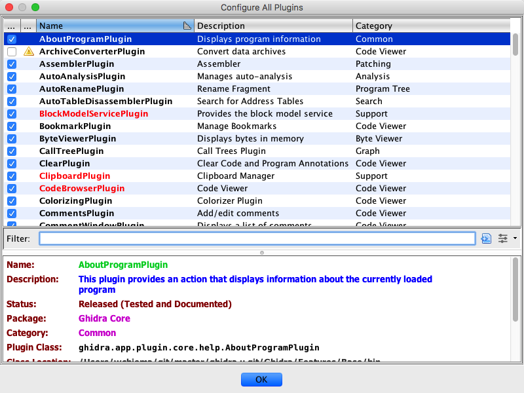Select the ClipboardPlugin row
Screen dimensions: 524x393
75,176
